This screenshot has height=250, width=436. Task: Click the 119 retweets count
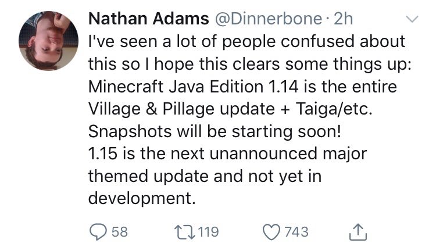208,232
